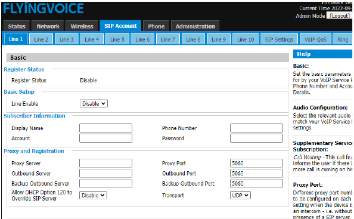
Task: Focus the Display Name input field
Action: point(105,128)
